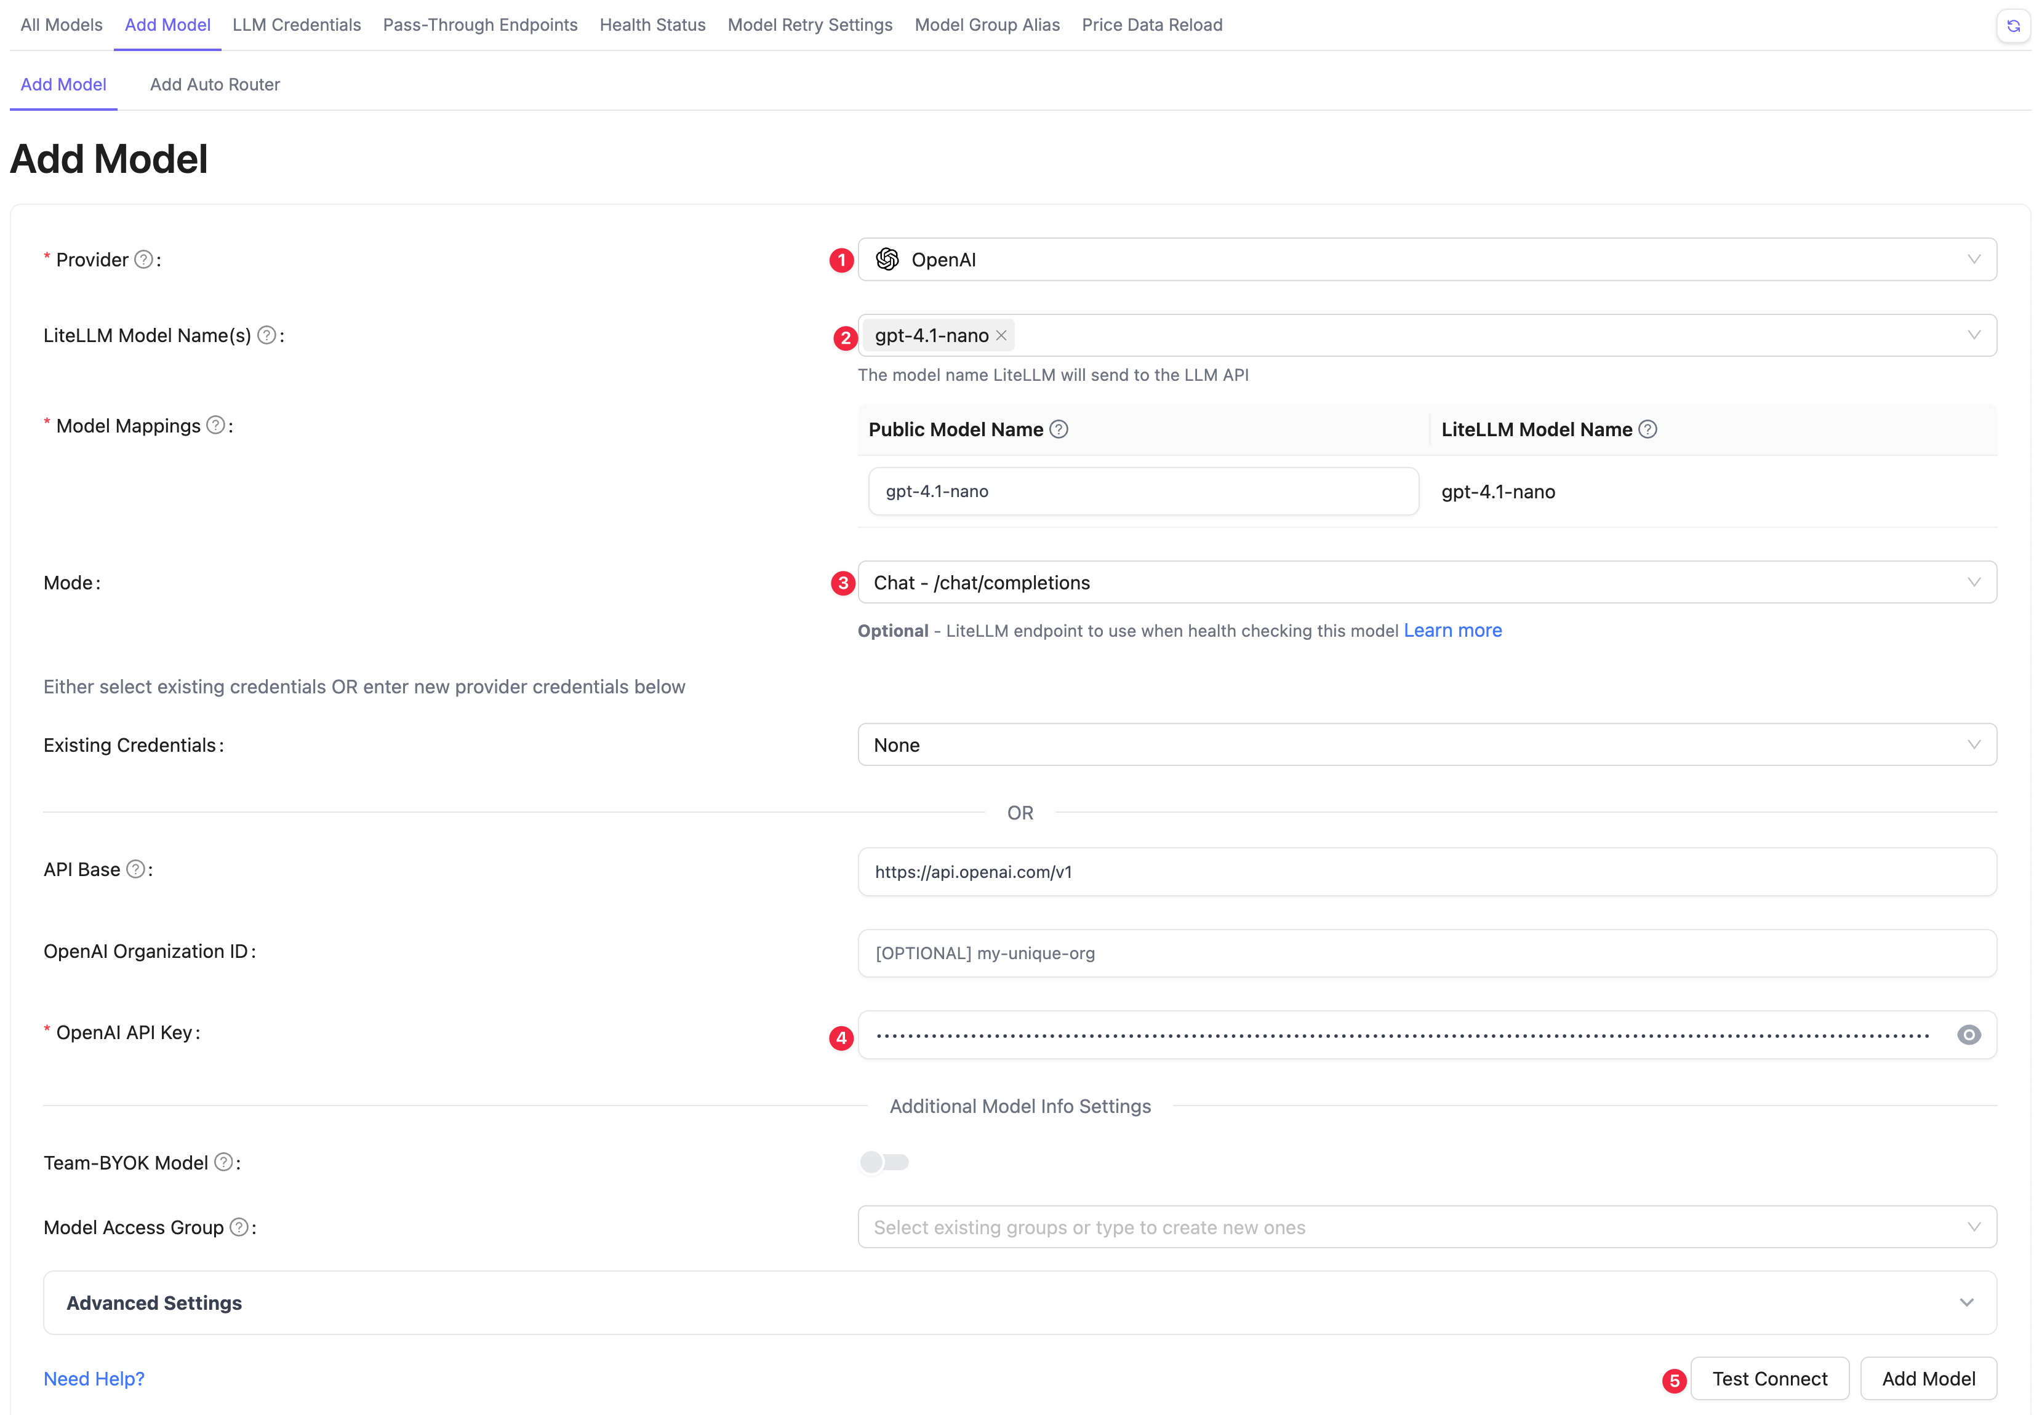Click the Model Mappings help icon
The height and width of the screenshot is (1415, 2042).
pyautogui.click(x=215, y=426)
